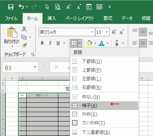Click the Format Painter brush icon
Viewport: 153px width, 136px height.
24,46
